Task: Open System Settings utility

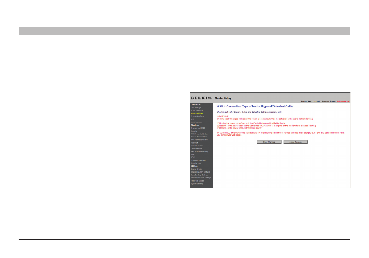Action: click(x=197, y=184)
